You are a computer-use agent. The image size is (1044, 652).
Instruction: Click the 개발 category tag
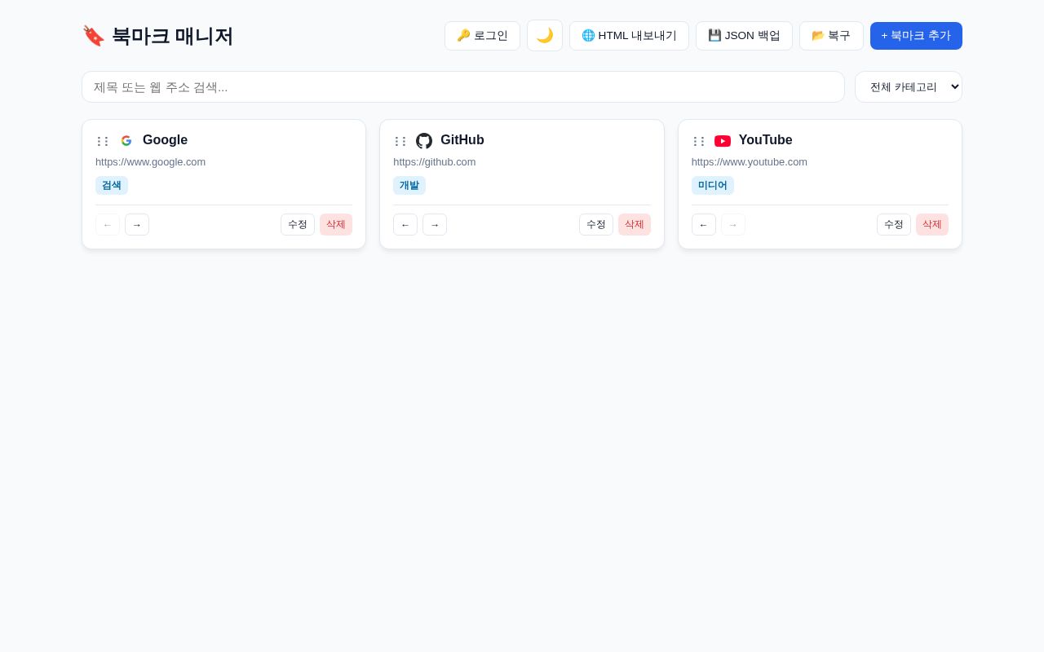409,186
